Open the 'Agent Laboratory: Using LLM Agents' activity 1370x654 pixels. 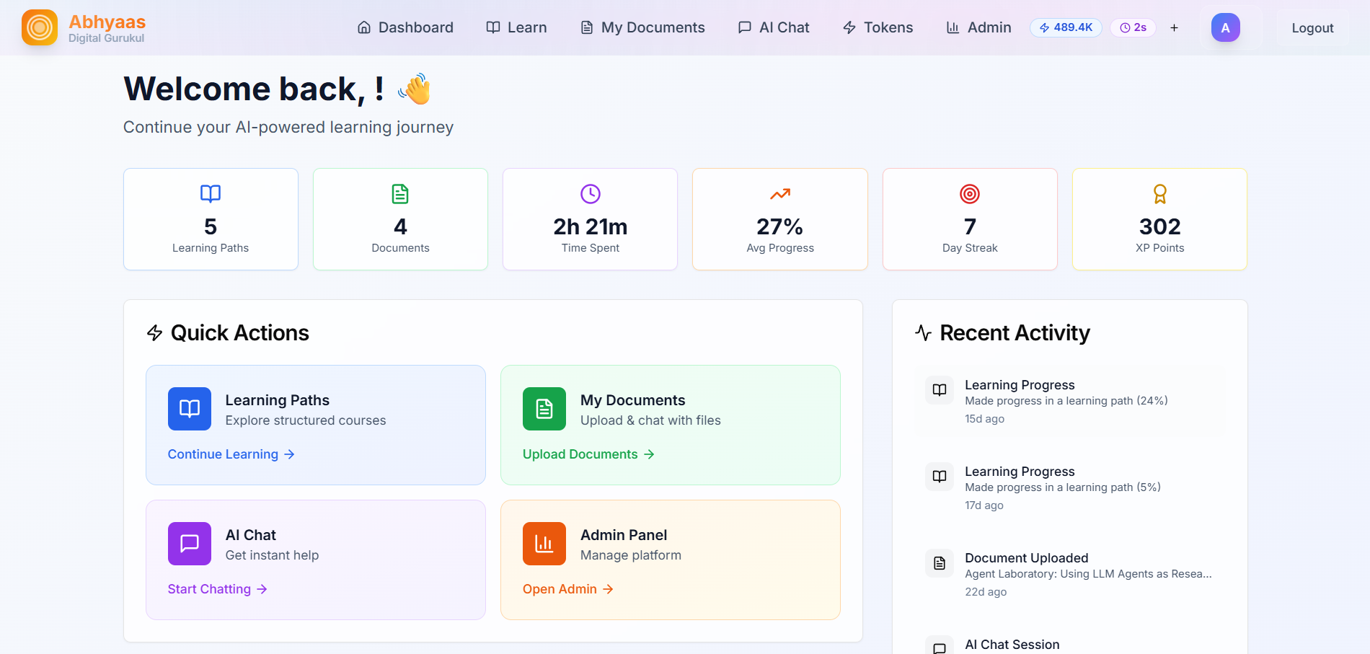[x=1088, y=574]
